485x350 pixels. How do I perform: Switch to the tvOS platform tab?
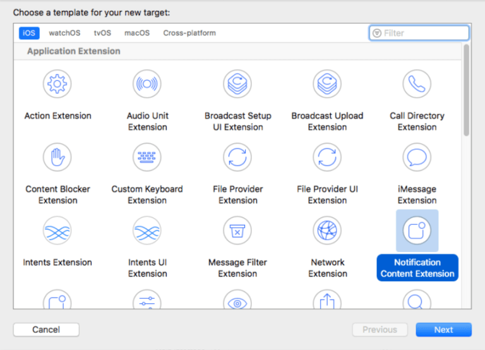coord(102,33)
